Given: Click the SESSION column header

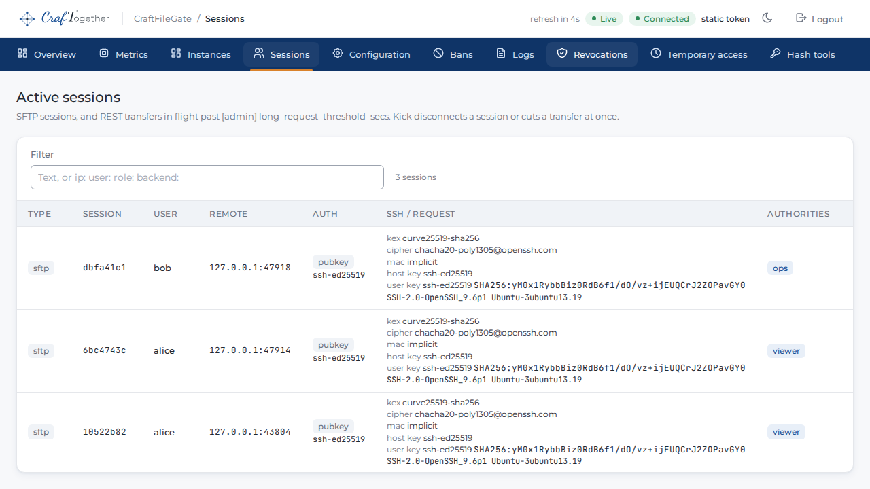Looking at the screenshot, I should pos(102,213).
